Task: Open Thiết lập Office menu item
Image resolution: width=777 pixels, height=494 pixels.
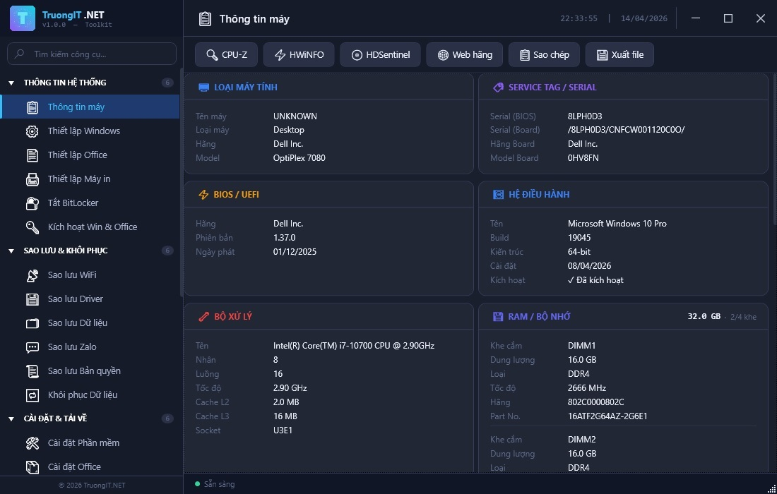Action: (77, 155)
